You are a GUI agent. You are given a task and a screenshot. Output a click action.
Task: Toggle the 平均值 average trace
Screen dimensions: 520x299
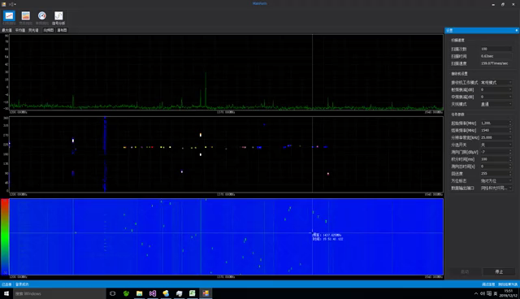tap(19, 30)
